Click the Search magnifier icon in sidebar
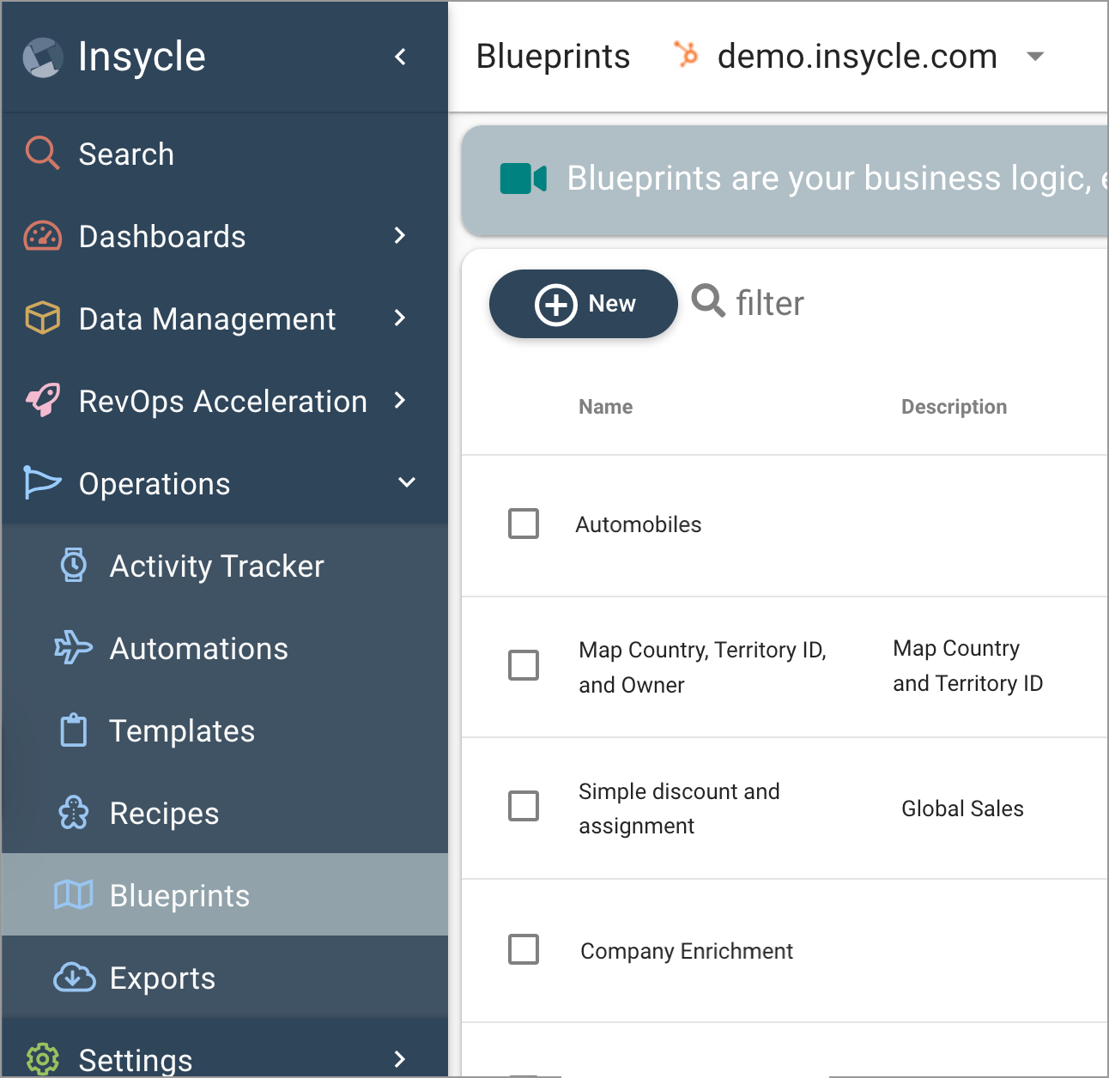Viewport: 1109px width, 1078px height. tap(42, 154)
